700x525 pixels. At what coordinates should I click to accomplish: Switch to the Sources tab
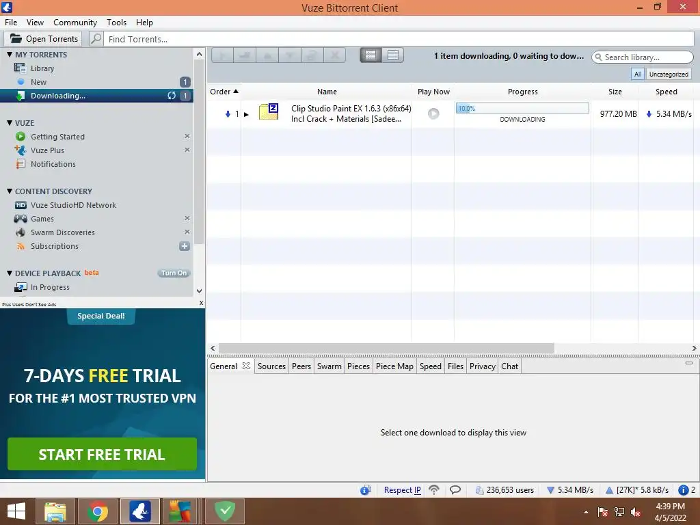[x=271, y=366]
